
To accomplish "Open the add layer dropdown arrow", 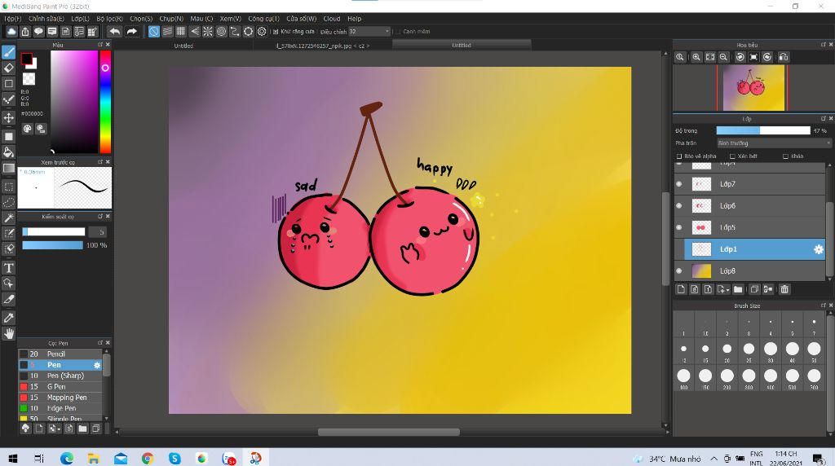I will point(727,290).
